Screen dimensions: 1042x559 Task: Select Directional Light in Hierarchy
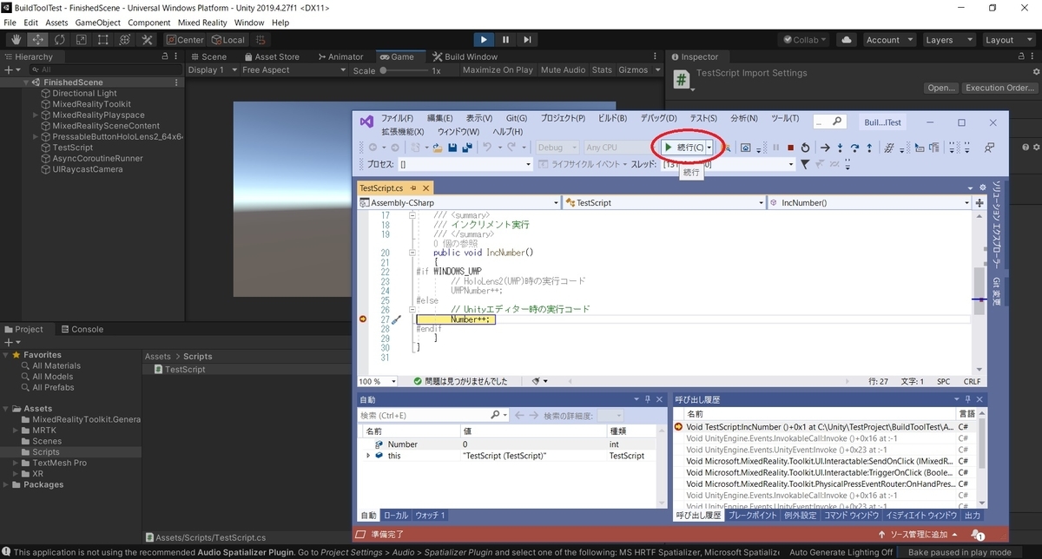(84, 93)
